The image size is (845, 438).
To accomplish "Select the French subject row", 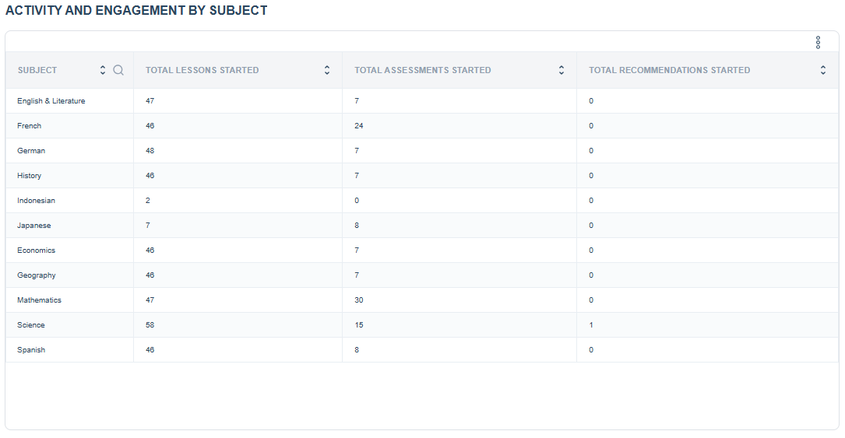I will click(422, 125).
